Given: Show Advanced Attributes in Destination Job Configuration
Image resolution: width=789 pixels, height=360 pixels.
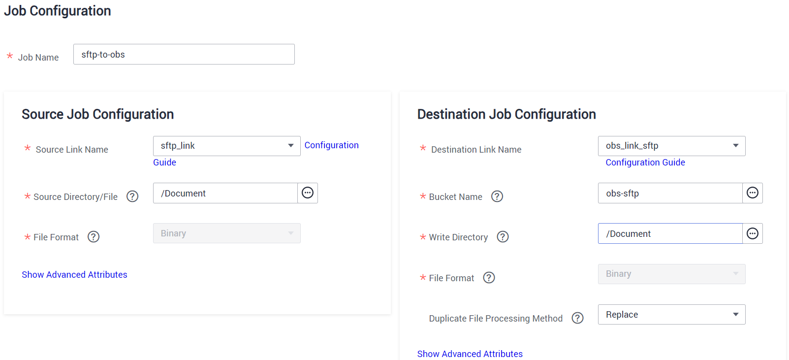Looking at the screenshot, I should pyautogui.click(x=470, y=354).
